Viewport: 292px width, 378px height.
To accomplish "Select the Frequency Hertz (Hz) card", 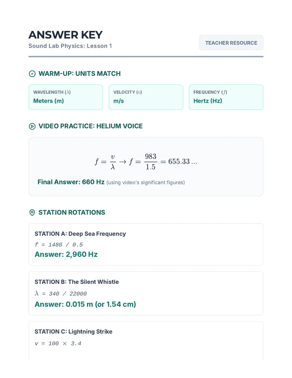I will click(x=226, y=97).
